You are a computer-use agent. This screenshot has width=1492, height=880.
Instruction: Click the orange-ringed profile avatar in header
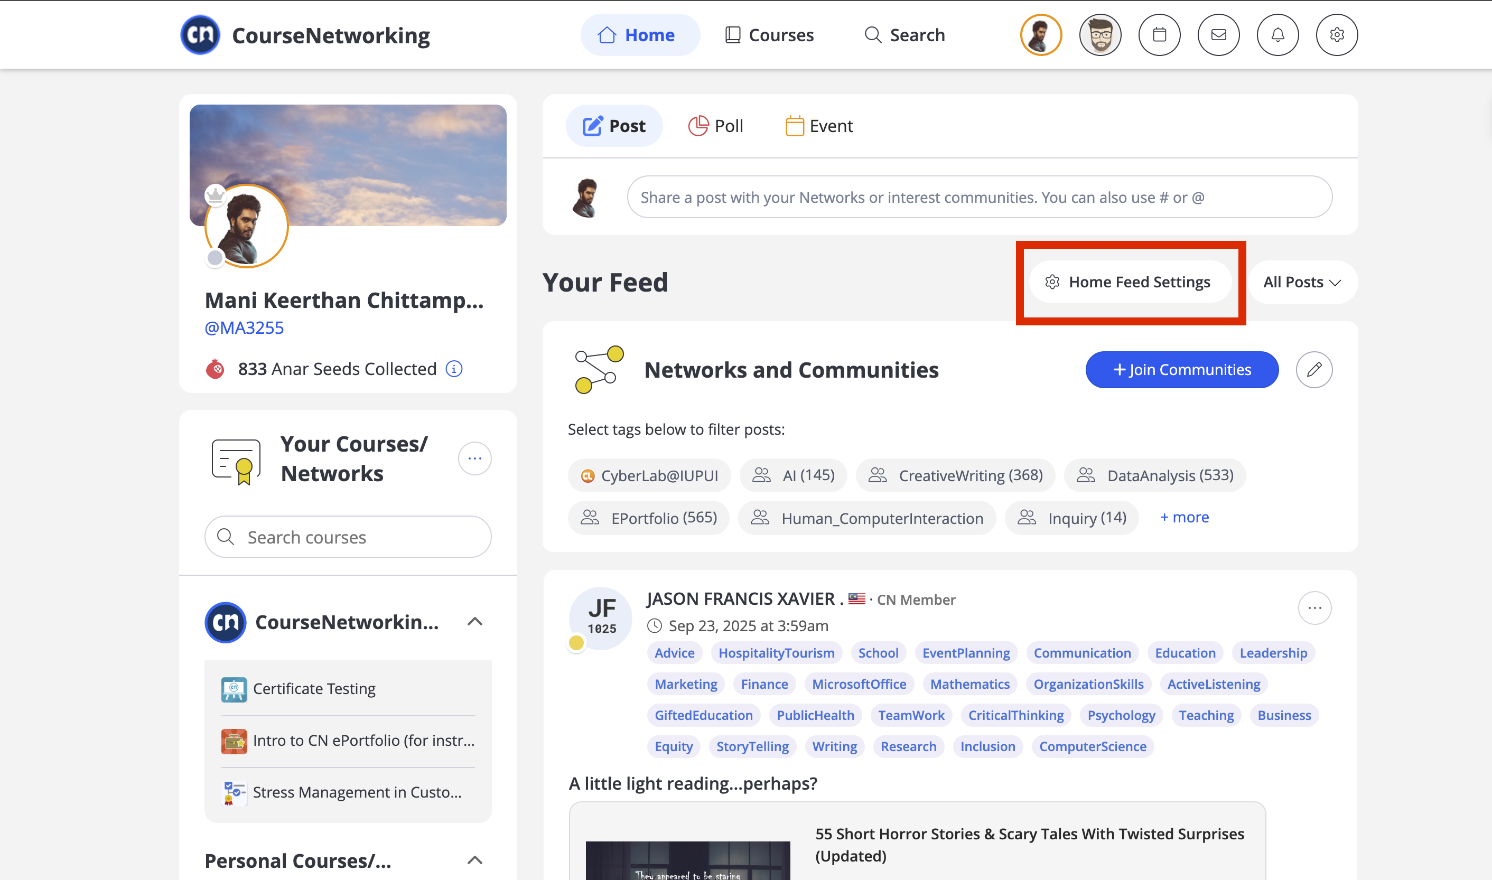coord(1041,35)
